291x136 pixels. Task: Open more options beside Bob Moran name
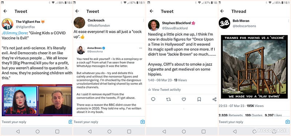[x=288, y=21]
